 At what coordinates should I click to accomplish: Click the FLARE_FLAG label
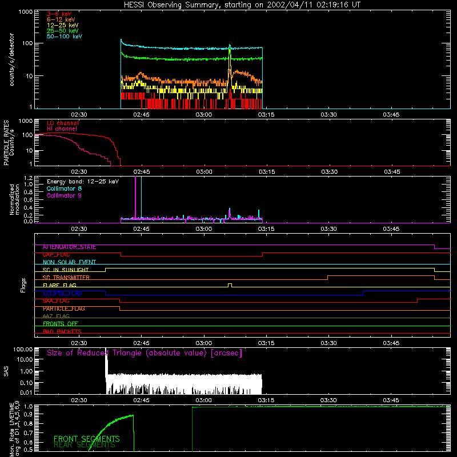tap(59, 285)
